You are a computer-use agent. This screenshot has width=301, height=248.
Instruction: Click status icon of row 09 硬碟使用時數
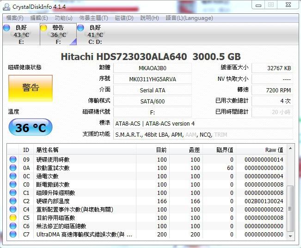pos(13,159)
